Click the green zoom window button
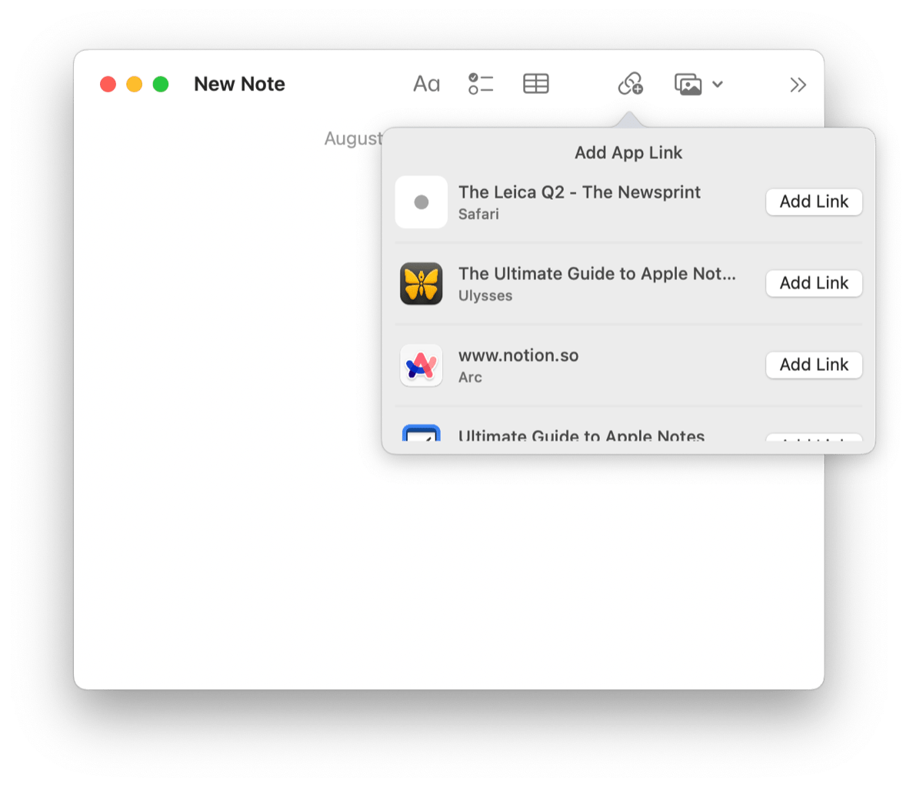 [160, 83]
